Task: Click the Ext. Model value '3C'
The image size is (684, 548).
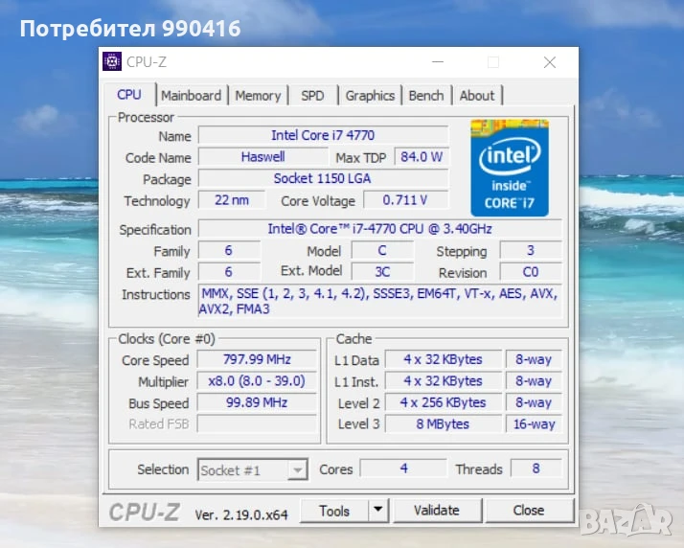Action: [382, 272]
